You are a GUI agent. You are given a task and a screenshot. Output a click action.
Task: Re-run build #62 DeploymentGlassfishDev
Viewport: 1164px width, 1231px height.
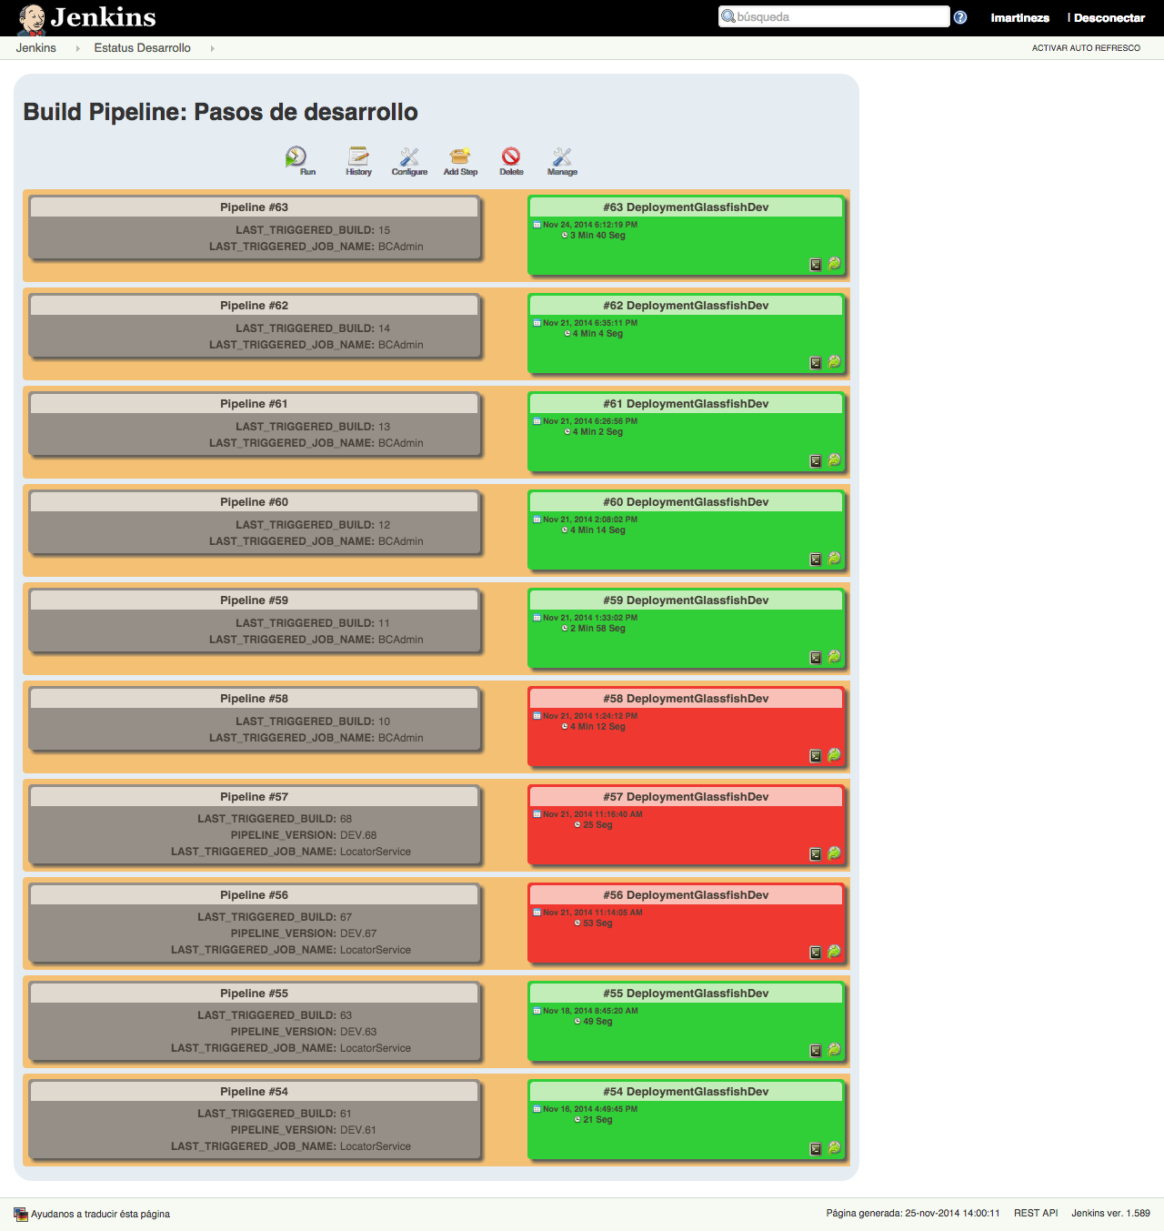tap(834, 362)
